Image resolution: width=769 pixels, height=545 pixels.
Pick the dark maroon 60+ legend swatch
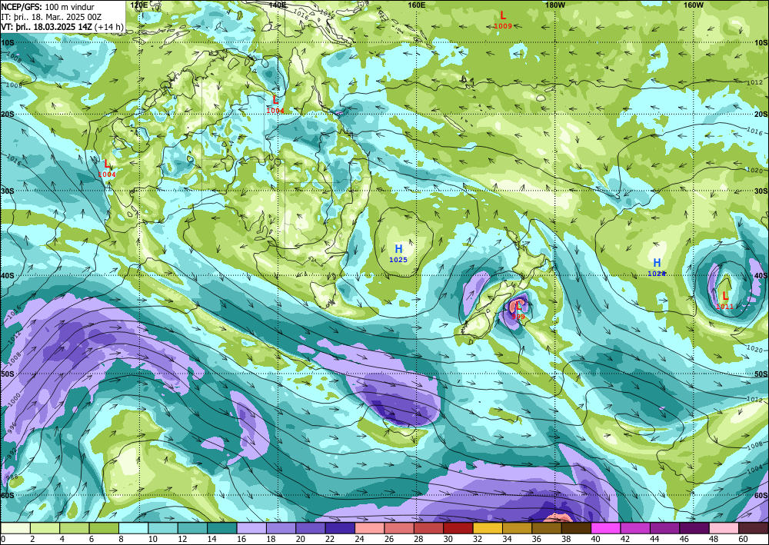[x=754, y=528]
